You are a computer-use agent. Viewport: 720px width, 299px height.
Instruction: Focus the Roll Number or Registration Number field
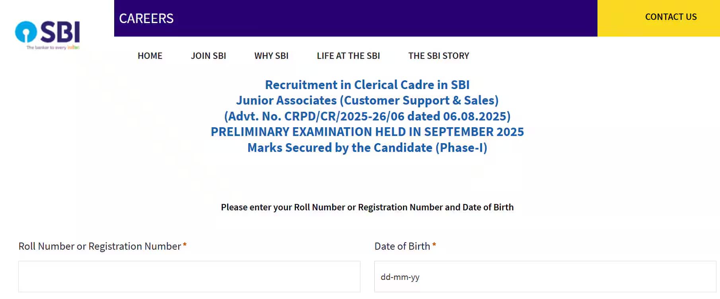pyautogui.click(x=189, y=277)
